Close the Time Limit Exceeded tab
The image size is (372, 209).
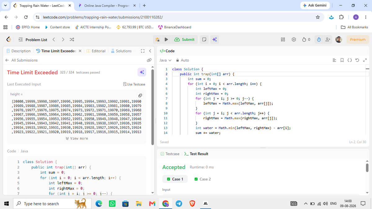click(79, 51)
